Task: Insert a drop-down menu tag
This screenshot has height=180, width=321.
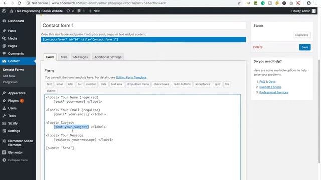Action: [138, 84]
